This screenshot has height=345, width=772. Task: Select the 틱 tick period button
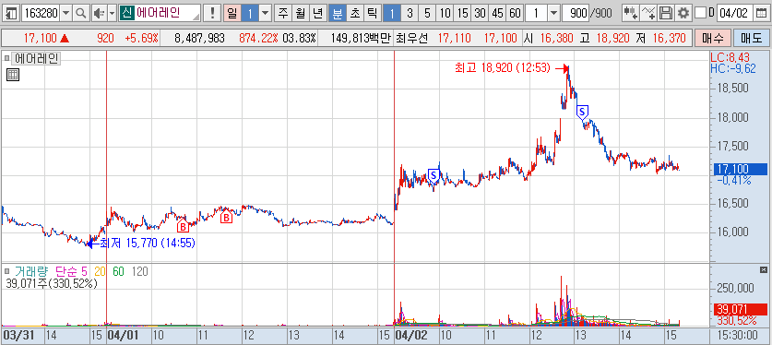click(372, 13)
